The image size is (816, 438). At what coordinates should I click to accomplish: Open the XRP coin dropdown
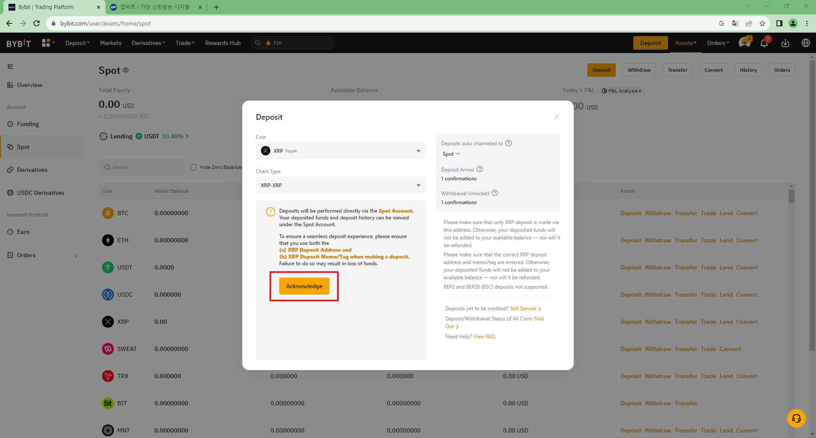point(340,151)
